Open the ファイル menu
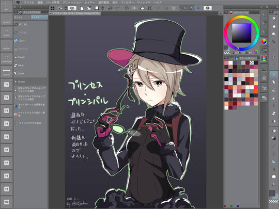This screenshot has height=209, width=279. tap(29, 3)
